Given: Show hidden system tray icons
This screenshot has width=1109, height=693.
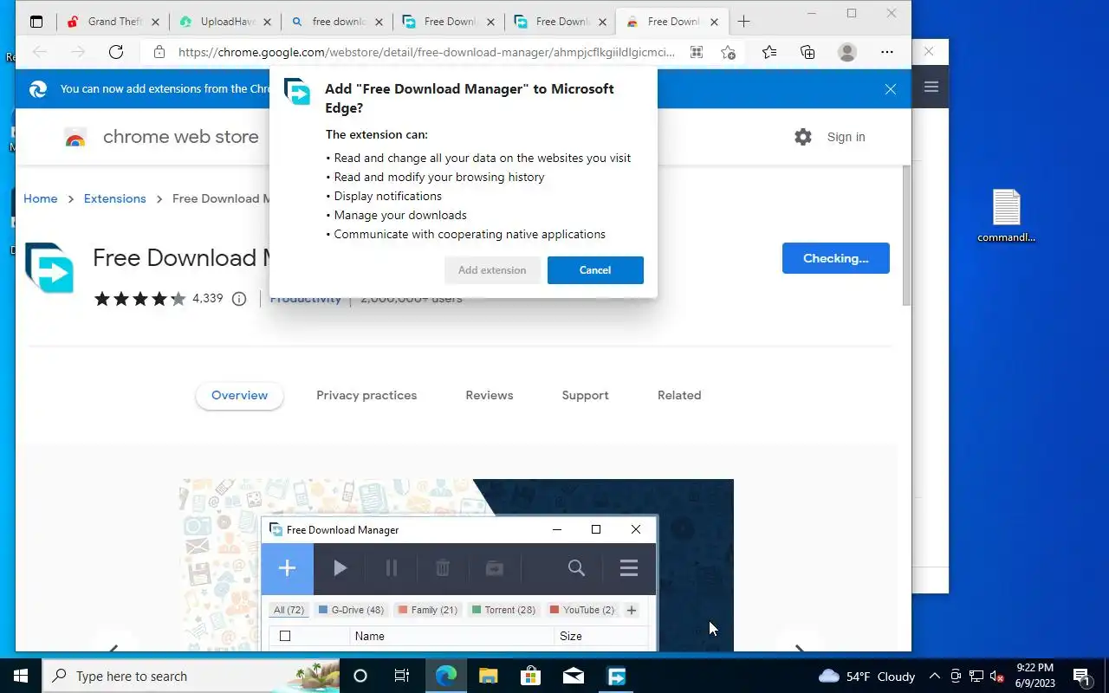Looking at the screenshot, I should tap(935, 676).
